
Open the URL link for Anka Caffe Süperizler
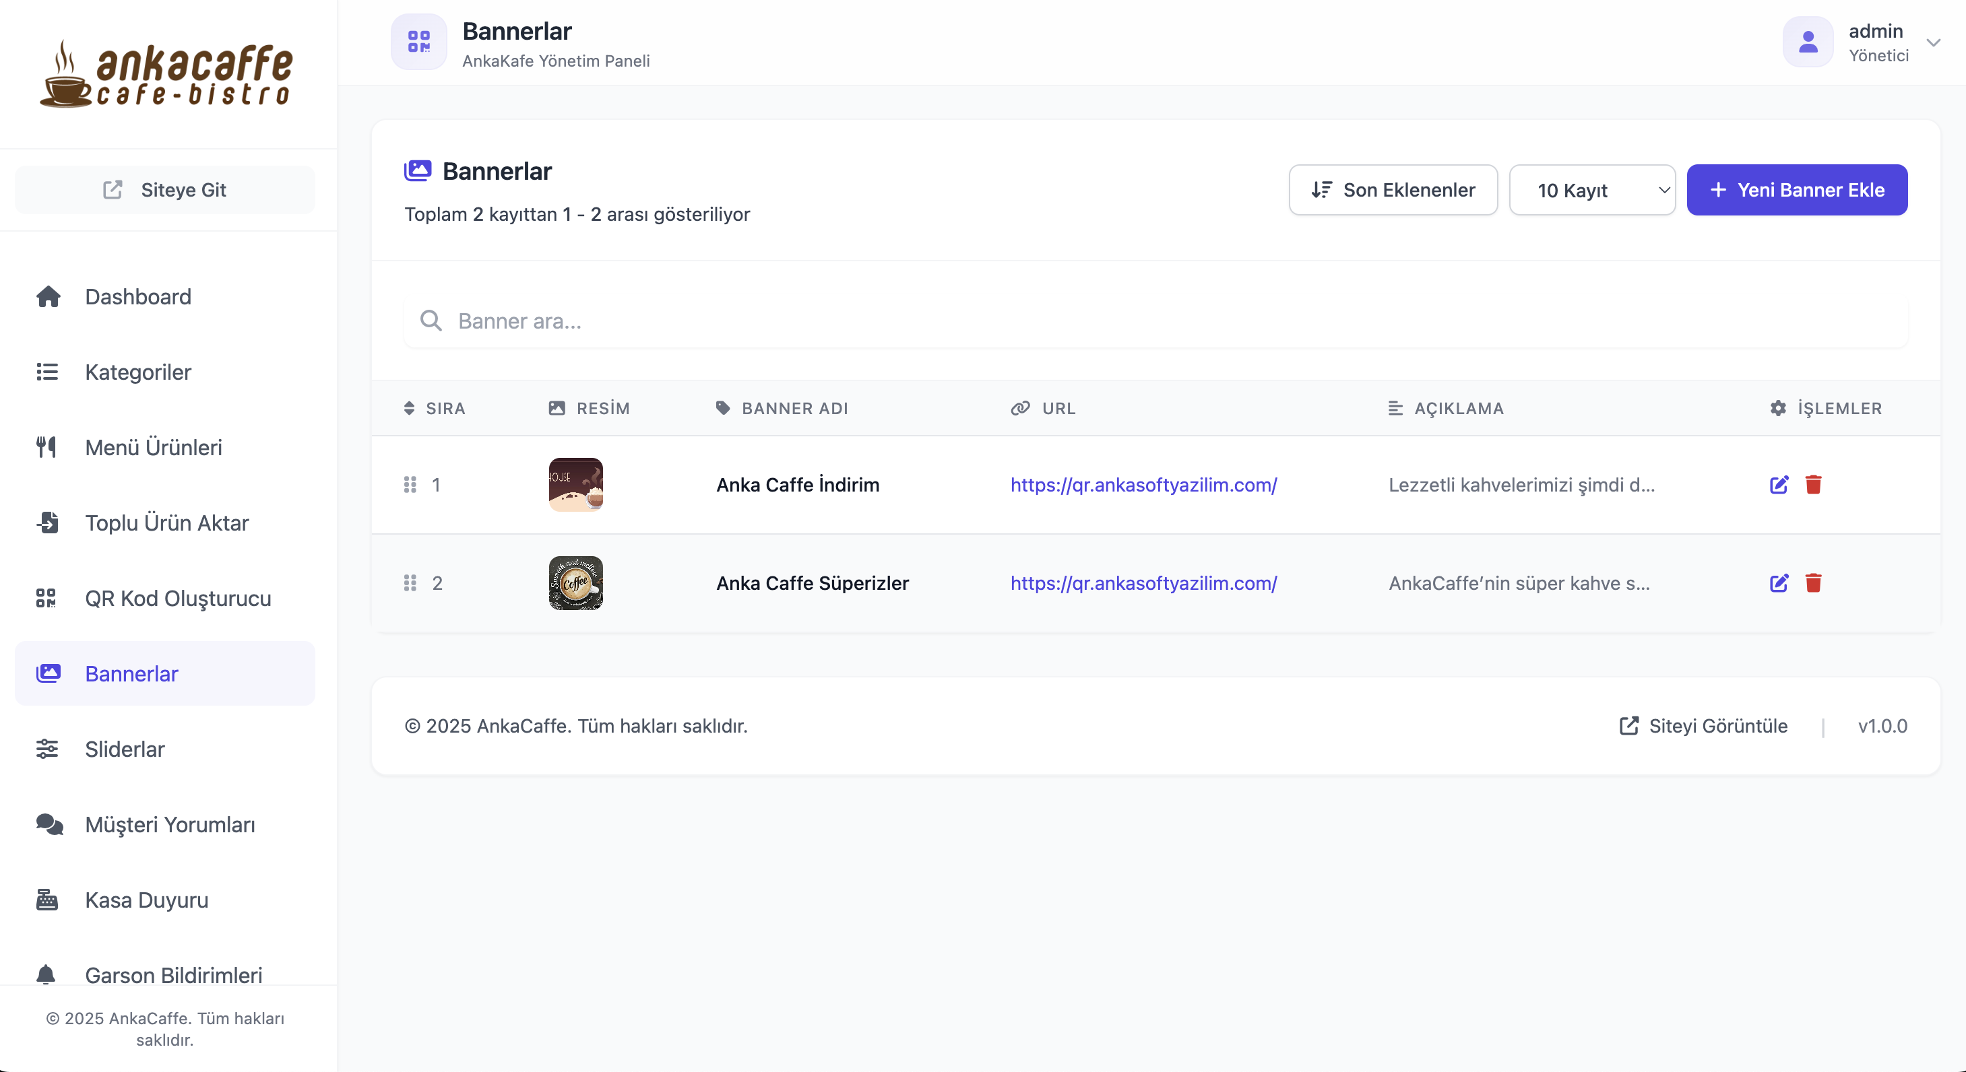[1143, 584]
